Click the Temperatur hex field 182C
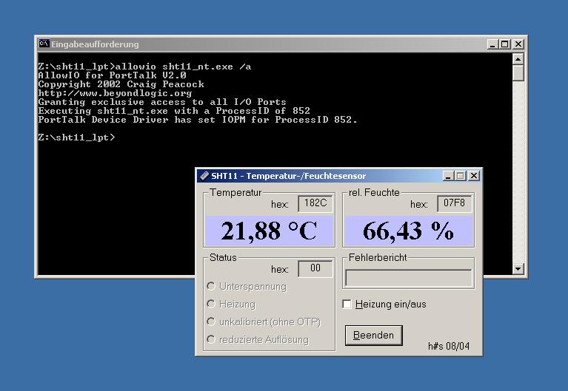This screenshot has width=568, height=391. [x=315, y=203]
